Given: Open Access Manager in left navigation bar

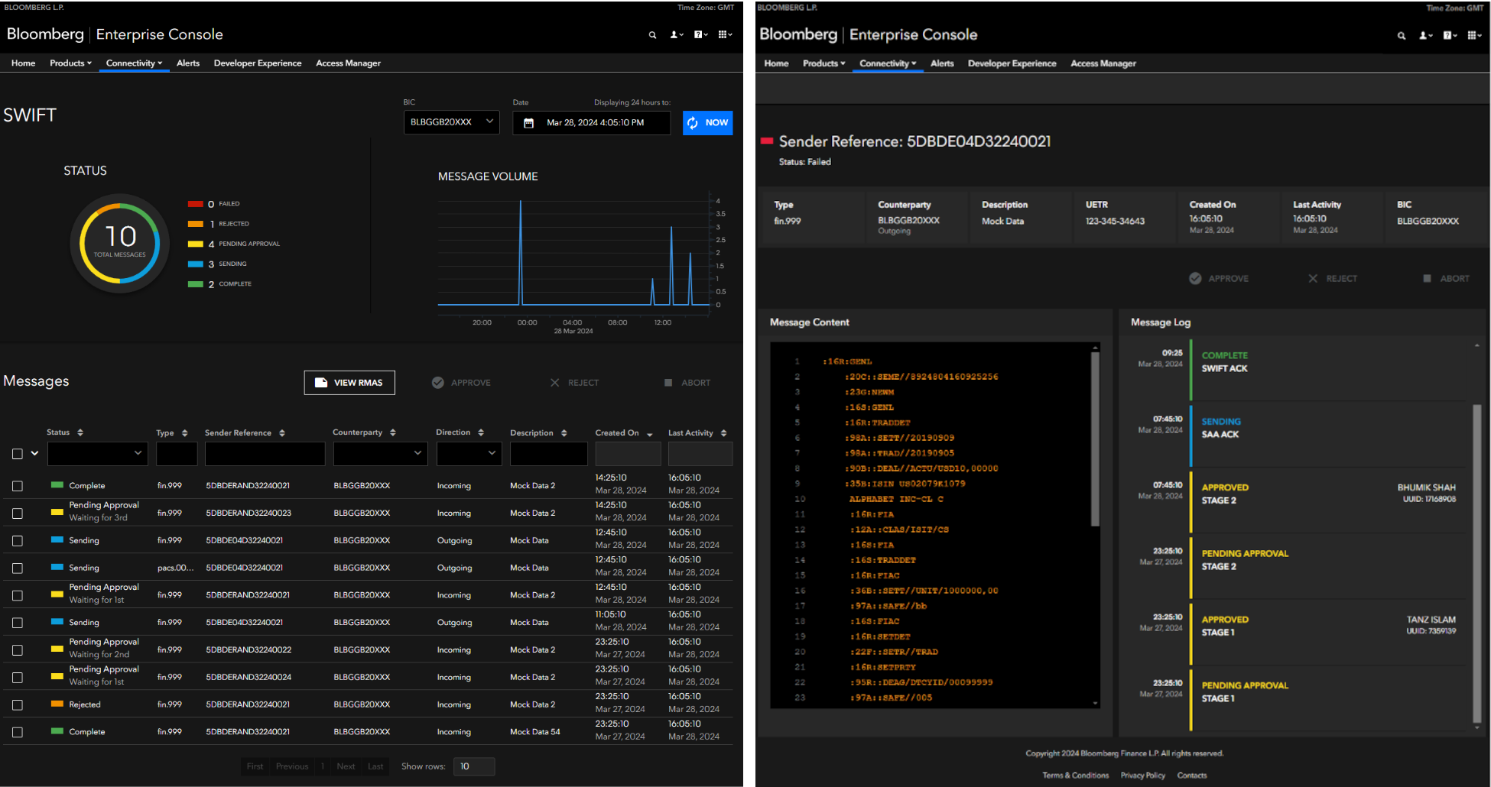Looking at the screenshot, I should click(348, 63).
